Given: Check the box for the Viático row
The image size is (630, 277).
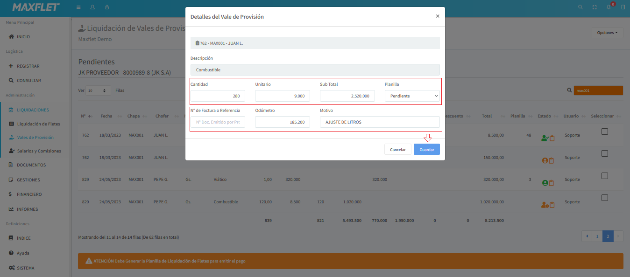Looking at the screenshot, I should click(605, 176).
